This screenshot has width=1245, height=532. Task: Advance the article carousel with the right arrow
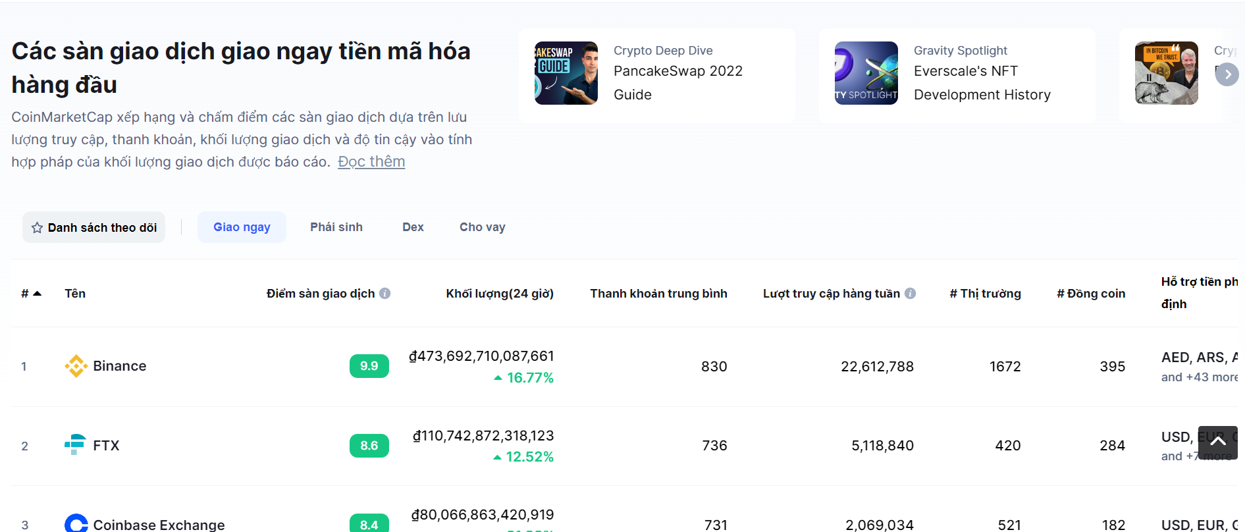(1227, 74)
